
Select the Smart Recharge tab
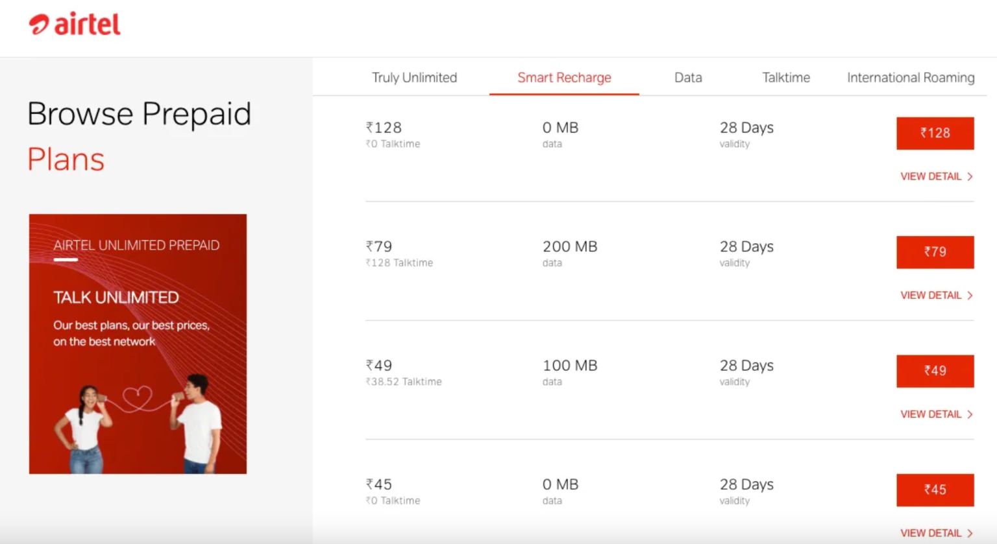563,77
